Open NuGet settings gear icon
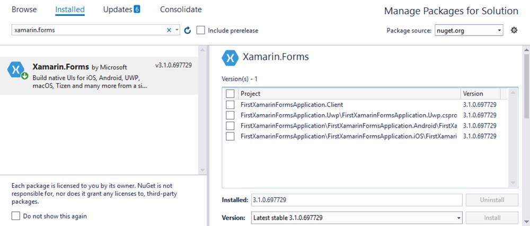This screenshot has height=226, width=530. pyautogui.click(x=514, y=30)
